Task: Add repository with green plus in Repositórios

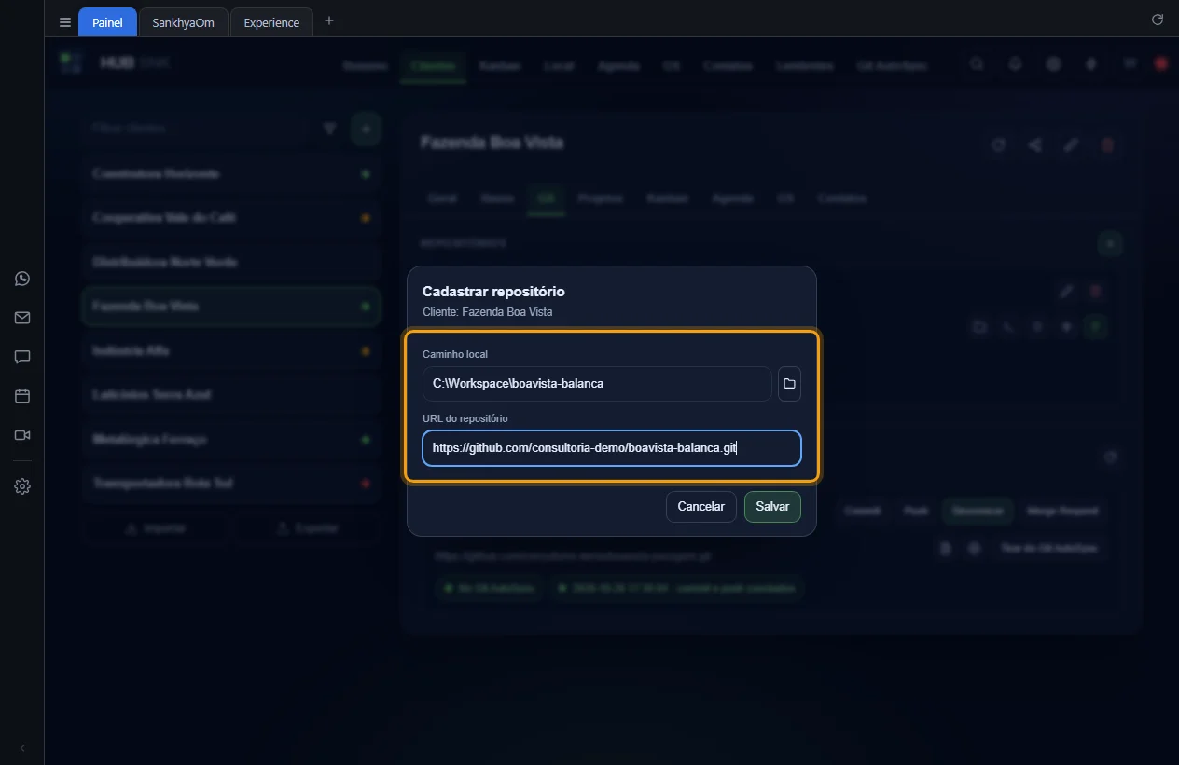Action: (x=1110, y=244)
